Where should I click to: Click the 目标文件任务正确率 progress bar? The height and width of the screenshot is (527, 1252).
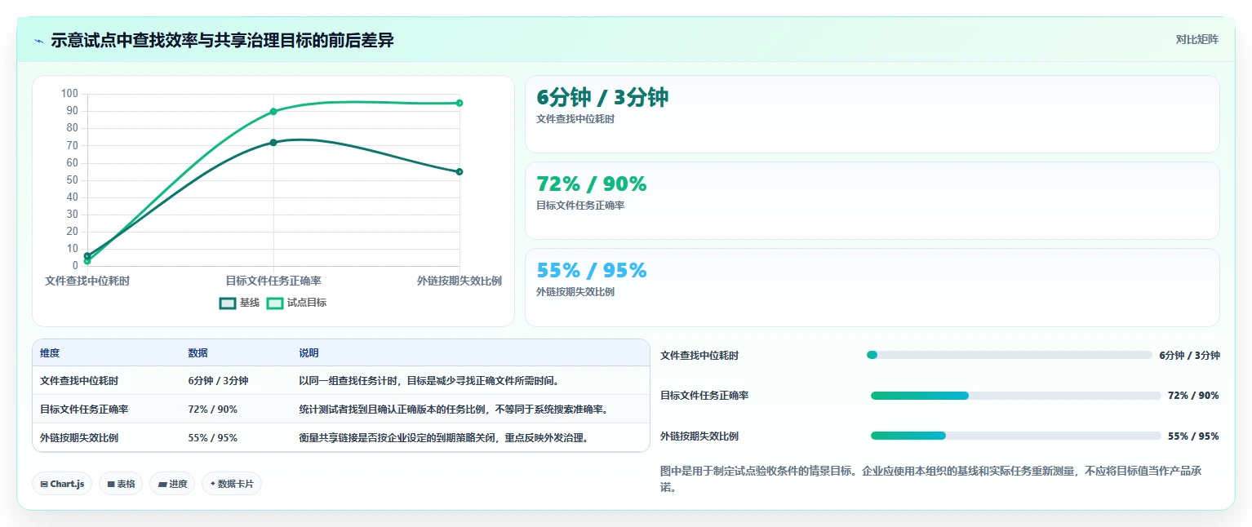1015,396
